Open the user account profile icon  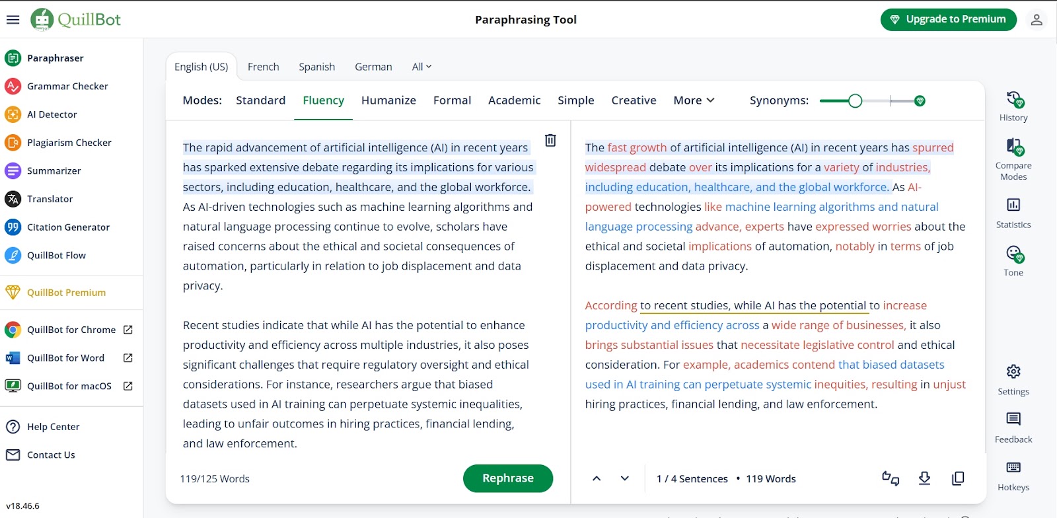1037,20
